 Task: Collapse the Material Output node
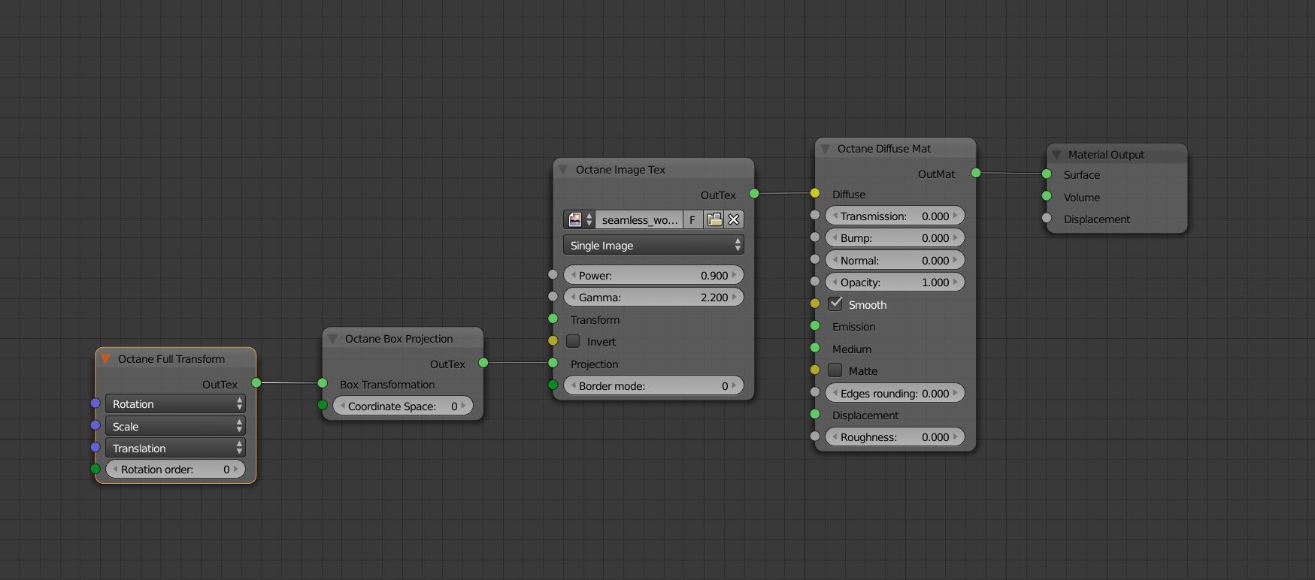(x=1056, y=155)
